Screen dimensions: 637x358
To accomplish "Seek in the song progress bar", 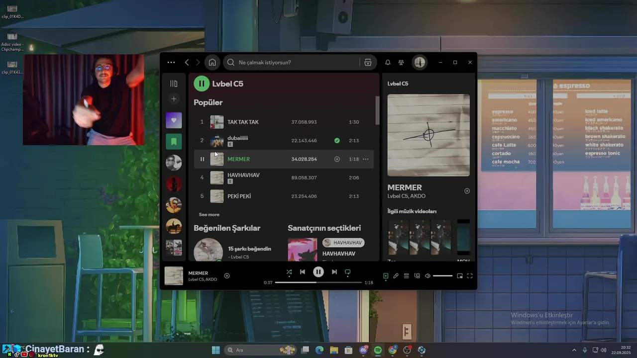I will pyautogui.click(x=318, y=282).
